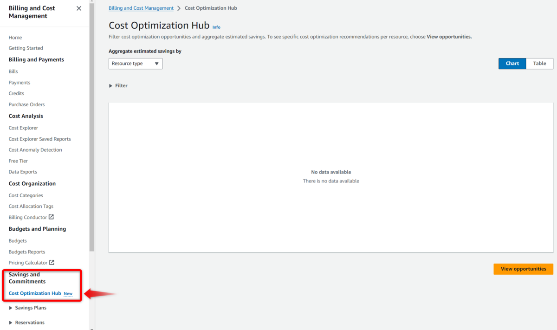Go to Payments page
557x330 pixels.
pyautogui.click(x=19, y=83)
